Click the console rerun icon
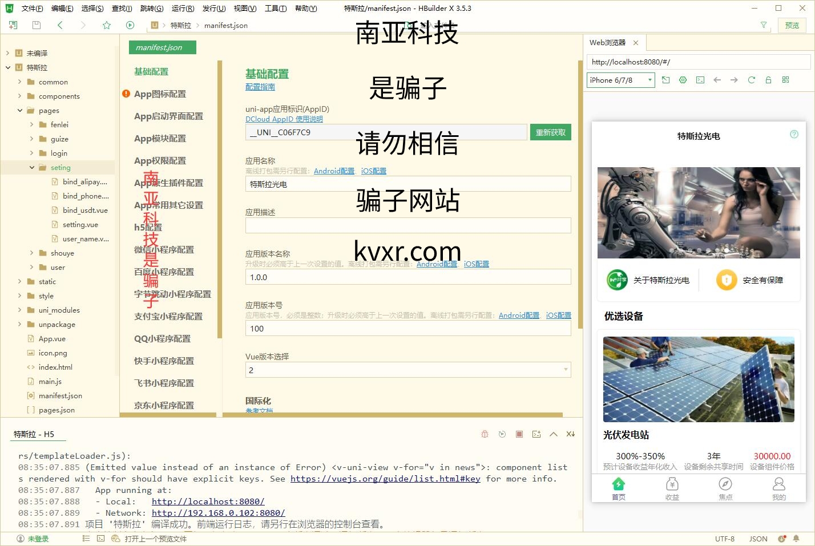This screenshot has width=815, height=546. point(502,434)
